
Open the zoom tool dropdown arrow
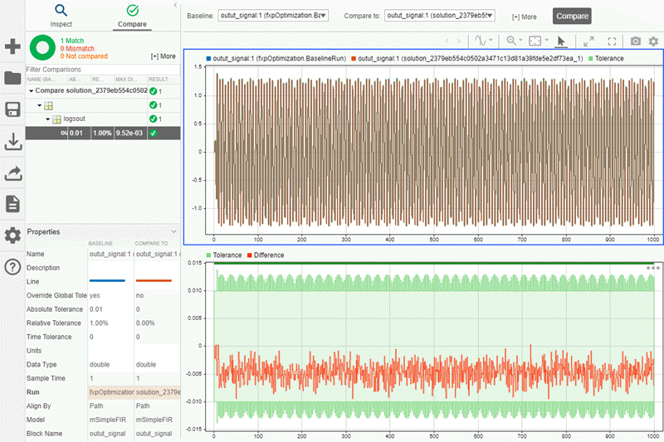pyautogui.click(x=520, y=40)
